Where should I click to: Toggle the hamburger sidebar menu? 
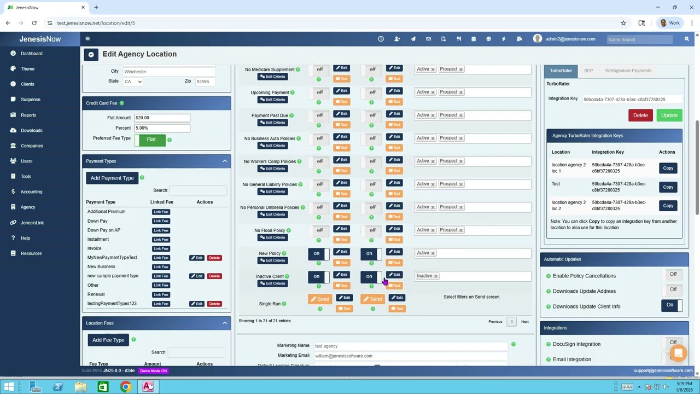point(87,39)
